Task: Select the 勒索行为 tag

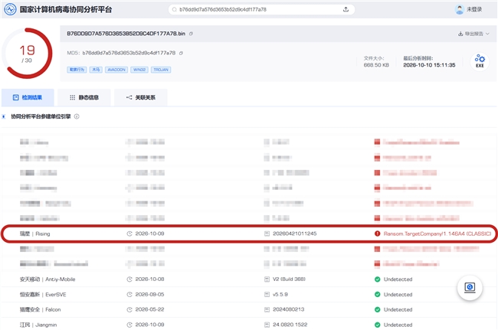Action: click(77, 70)
